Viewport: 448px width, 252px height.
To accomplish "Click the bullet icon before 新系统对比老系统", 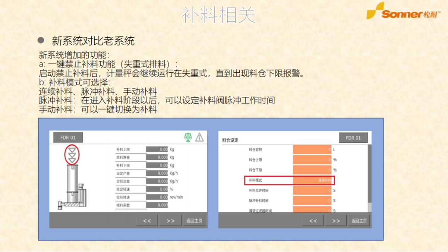I will pos(40,38).
